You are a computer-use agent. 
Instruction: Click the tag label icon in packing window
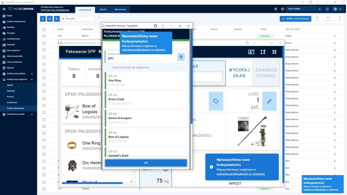pos(216,101)
